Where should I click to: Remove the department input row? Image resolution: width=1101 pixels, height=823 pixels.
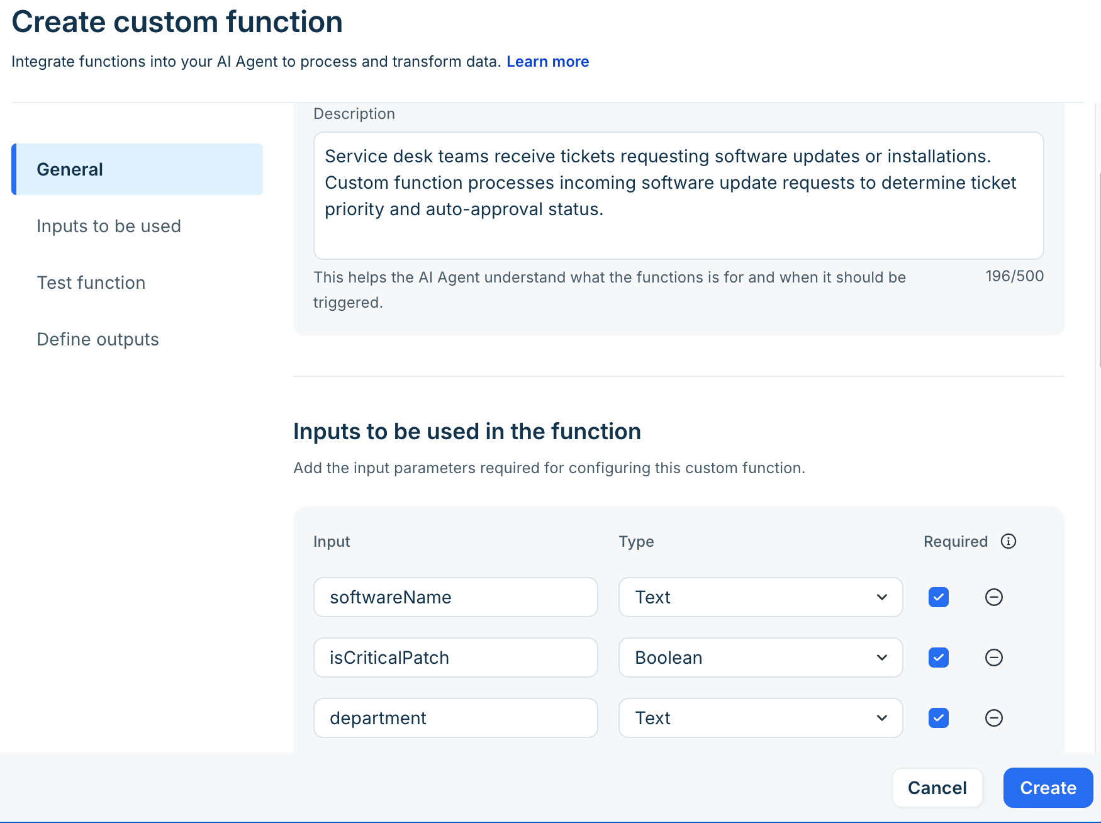[x=993, y=718]
